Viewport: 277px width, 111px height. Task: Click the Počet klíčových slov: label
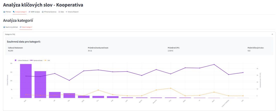tap(256, 48)
